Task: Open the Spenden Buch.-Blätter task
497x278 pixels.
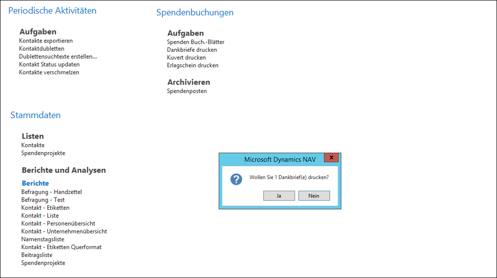Action: click(x=196, y=42)
